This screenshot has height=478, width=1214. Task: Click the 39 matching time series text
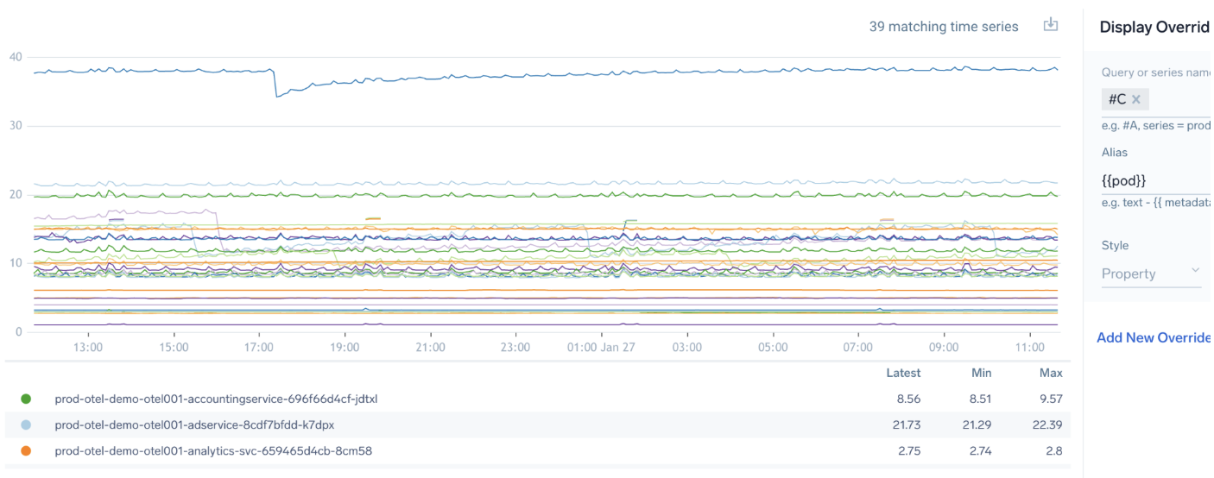[943, 27]
